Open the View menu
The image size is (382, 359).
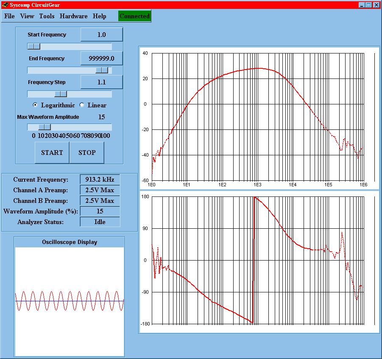pos(27,16)
